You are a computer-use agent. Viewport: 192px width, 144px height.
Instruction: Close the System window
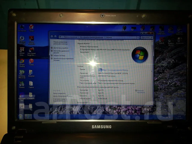tap(150, 33)
